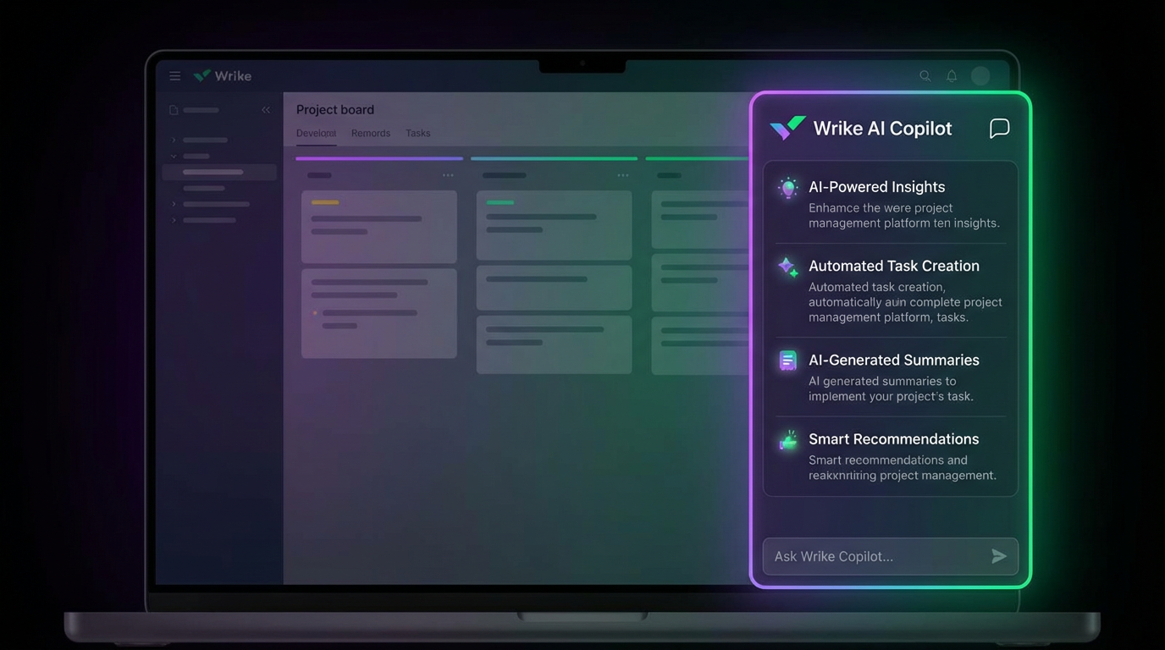Screen dimensions: 1165x650
Task: Expand the bottom sidebar folder chevron
Action: tap(172, 220)
